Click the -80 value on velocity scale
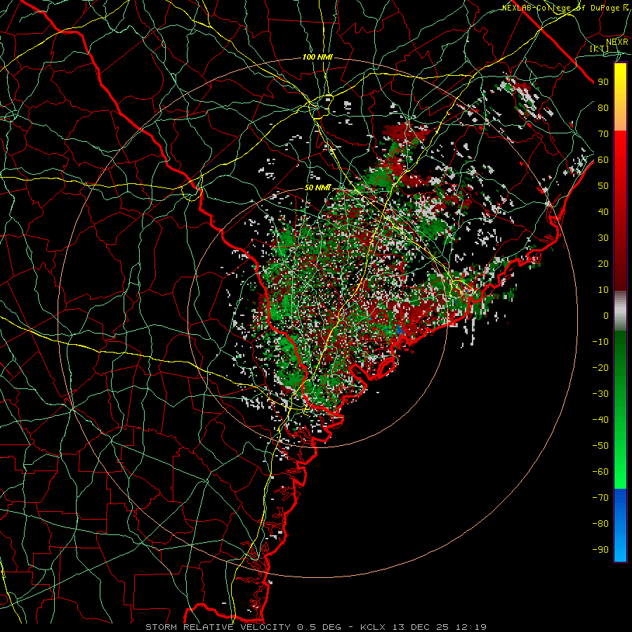 (600, 524)
